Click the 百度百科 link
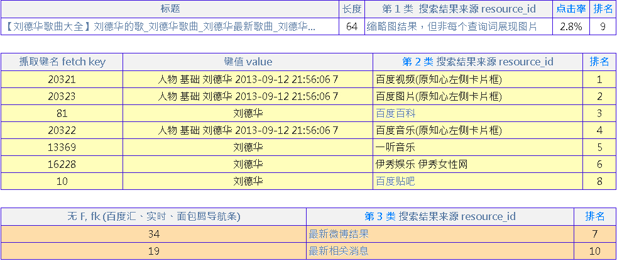Screen dimensions: 617x261 pos(395,113)
